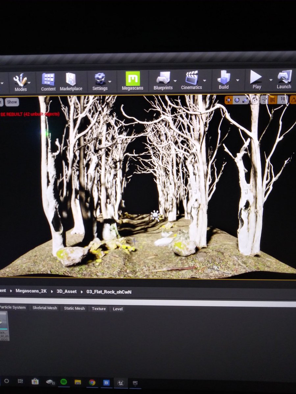Click the Build lighting toolbar icon
Screen dimensions: 296x394
[x=224, y=80]
